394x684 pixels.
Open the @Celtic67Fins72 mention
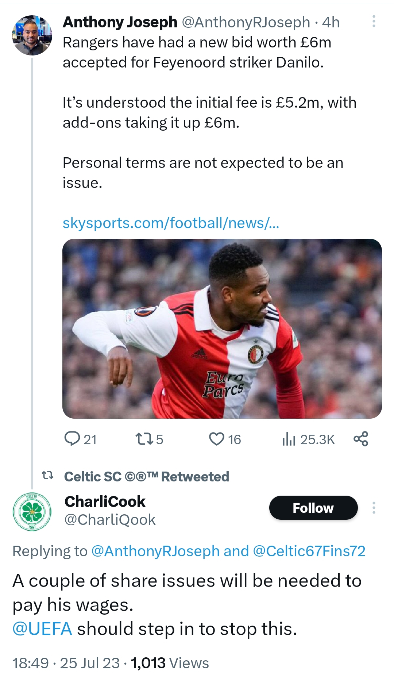pyautogui.click(x=309, y=551)
